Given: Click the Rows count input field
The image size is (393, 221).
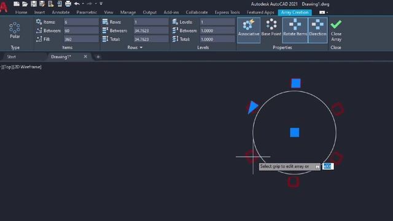Looking at the screenshot, I should pos(151,22).
